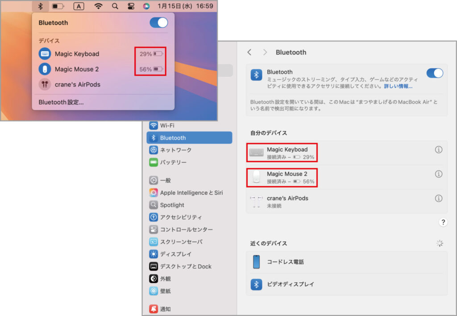Turn off Bluetooth switch in the dropdown popup
This screenshot has height=316, width=457.
pyautogui.click(x=159, y=23)
